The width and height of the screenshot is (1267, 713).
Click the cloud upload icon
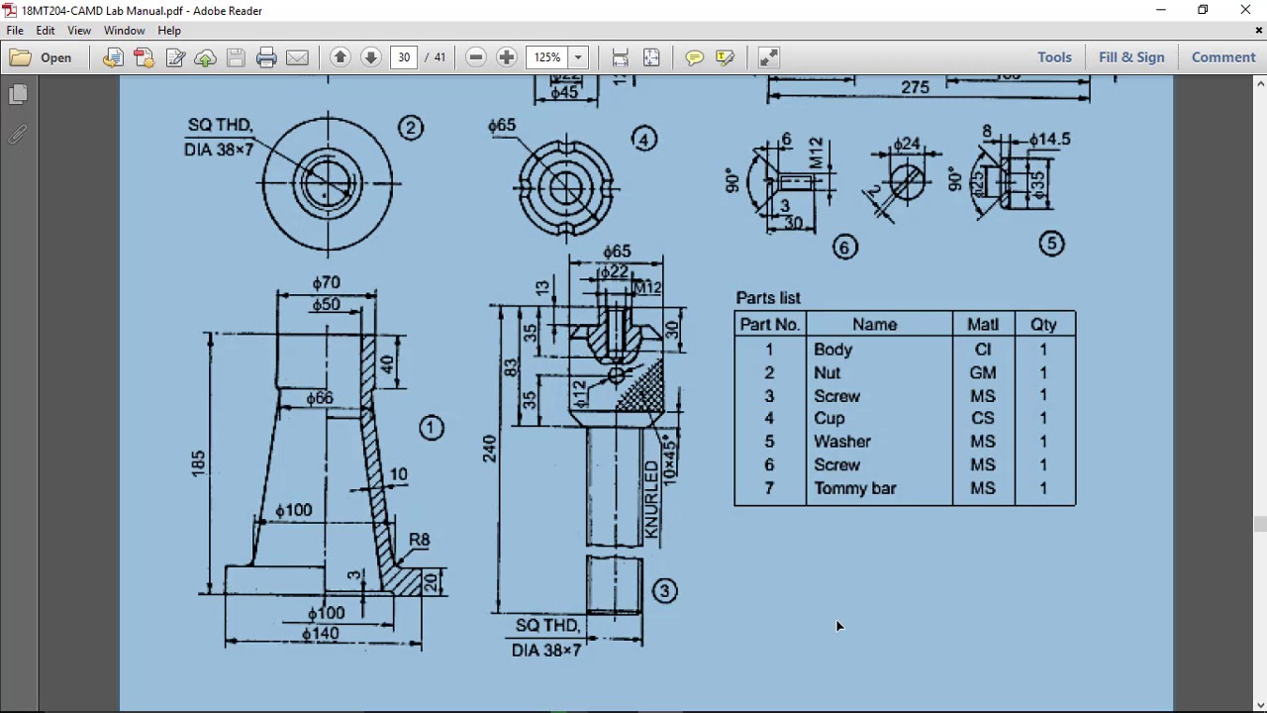(206, 57)
